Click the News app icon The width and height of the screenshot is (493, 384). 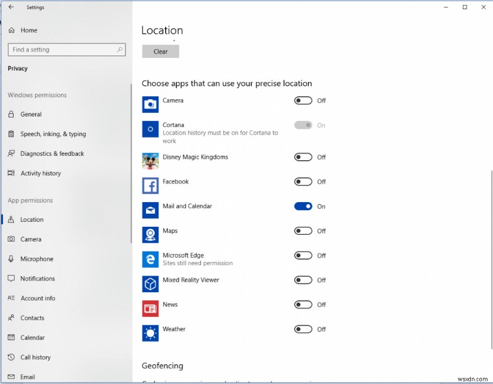coord(150,308)
